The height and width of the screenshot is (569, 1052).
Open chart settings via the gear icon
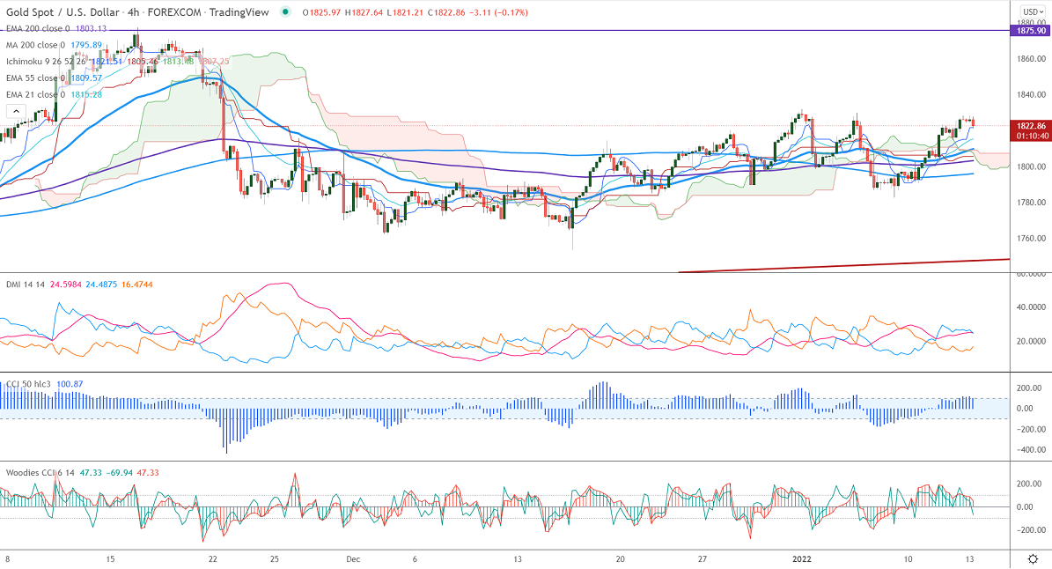tap(1034, 559)
